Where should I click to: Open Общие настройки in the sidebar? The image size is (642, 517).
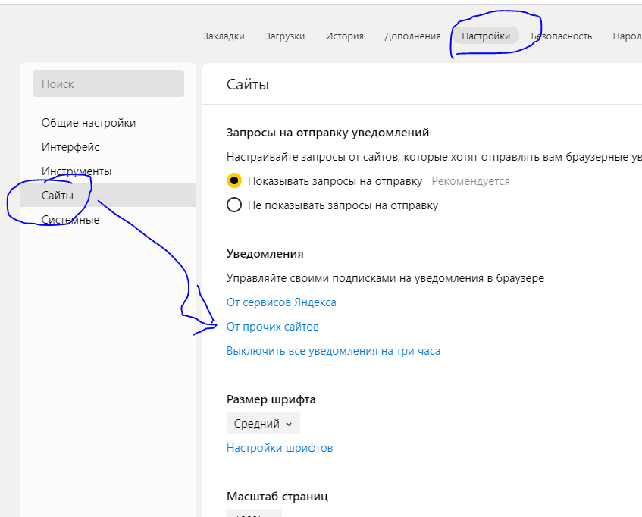89,123
